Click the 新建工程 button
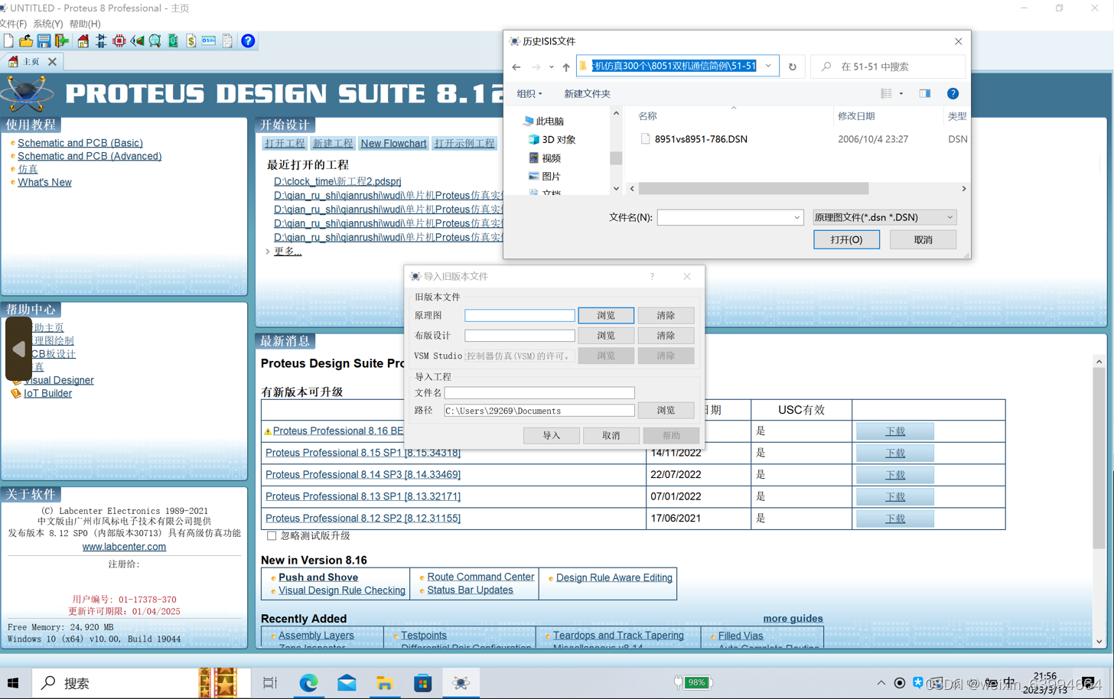The height and width of the screenshot is (699, 1114). (x=332, y=143)
